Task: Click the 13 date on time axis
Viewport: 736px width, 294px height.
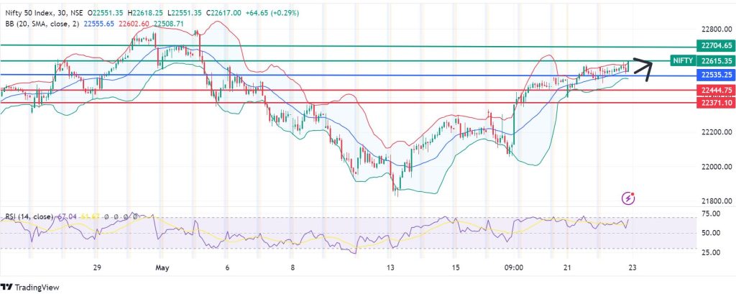Action: (390, 267)
